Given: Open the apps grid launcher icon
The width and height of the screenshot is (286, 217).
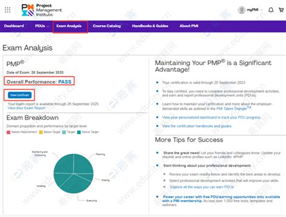Looking at the screenshot, I should 7,10.
